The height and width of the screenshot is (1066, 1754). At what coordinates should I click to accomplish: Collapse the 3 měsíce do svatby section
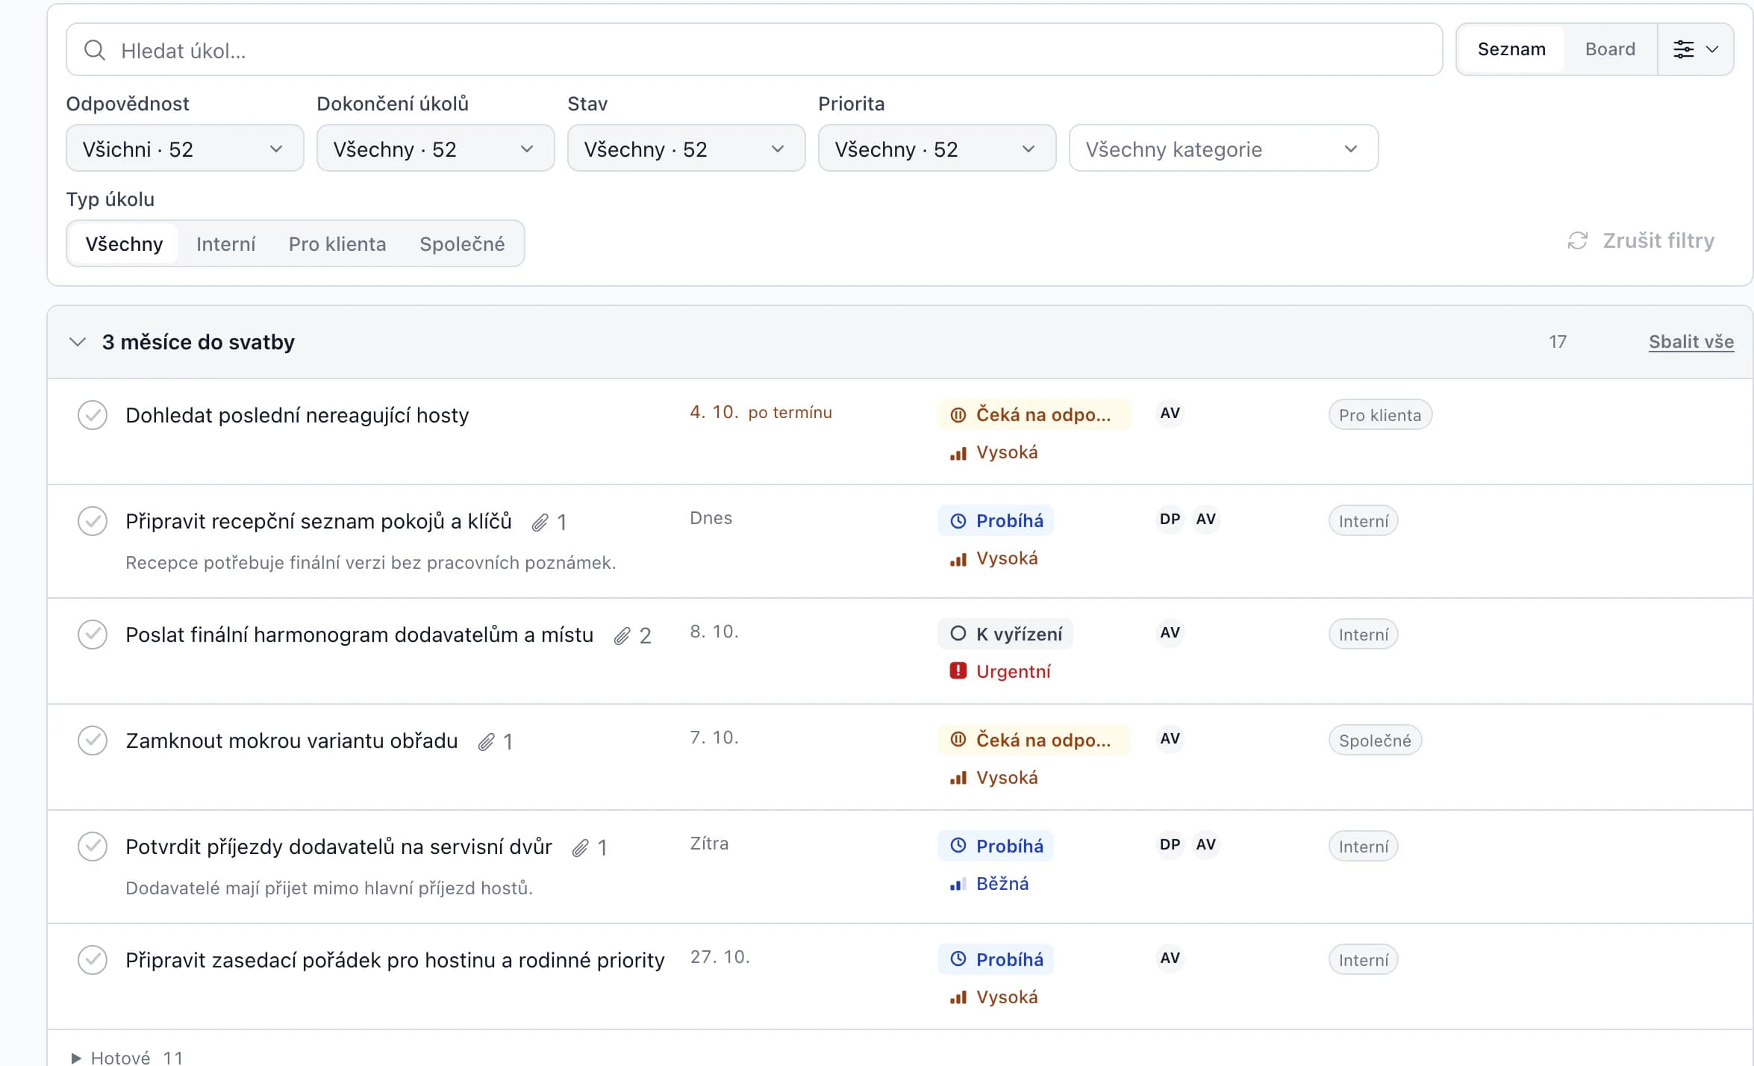pos(78,342)
